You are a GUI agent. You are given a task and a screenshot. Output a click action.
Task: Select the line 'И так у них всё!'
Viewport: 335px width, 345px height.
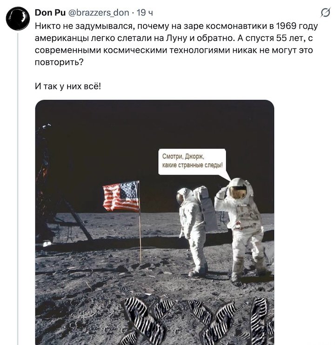68,86
